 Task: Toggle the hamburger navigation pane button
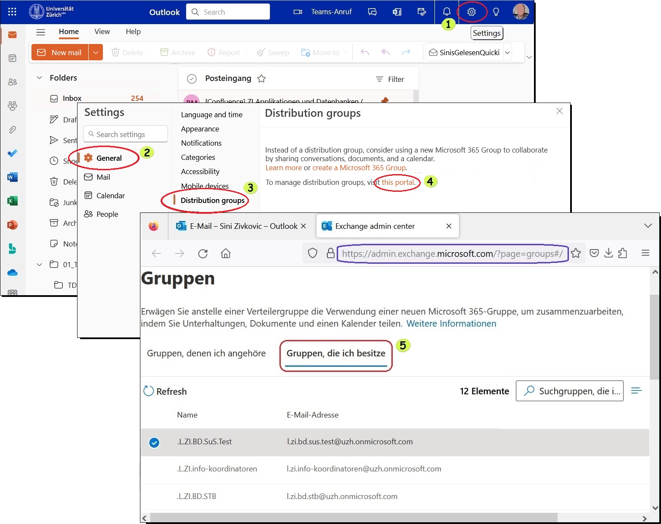pyautogui.click(x=41, y=32)
